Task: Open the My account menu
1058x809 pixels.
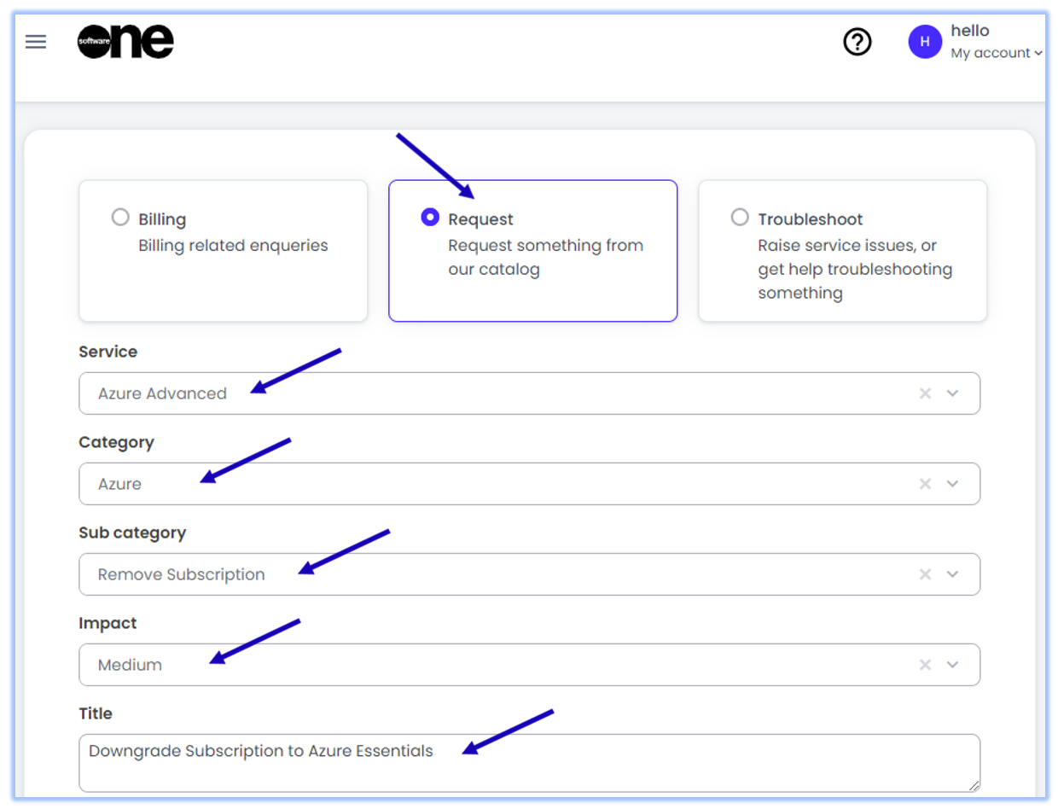Action: 996,53
